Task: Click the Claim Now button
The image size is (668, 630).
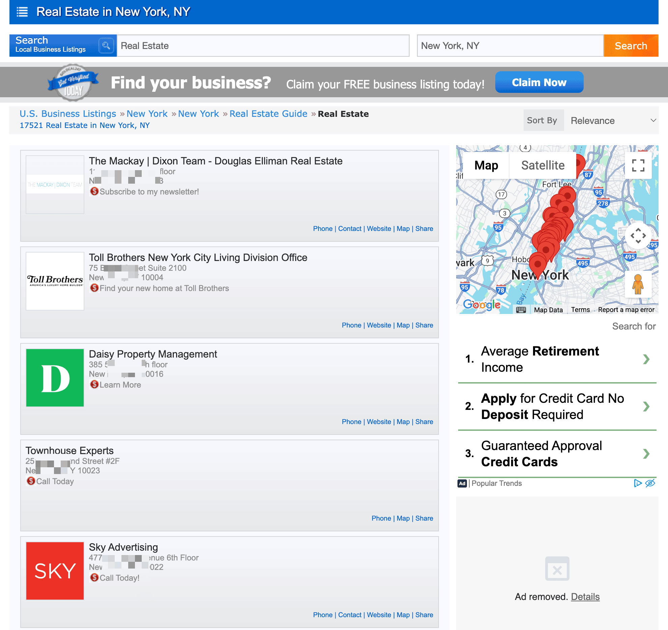Action: [539, 82]
